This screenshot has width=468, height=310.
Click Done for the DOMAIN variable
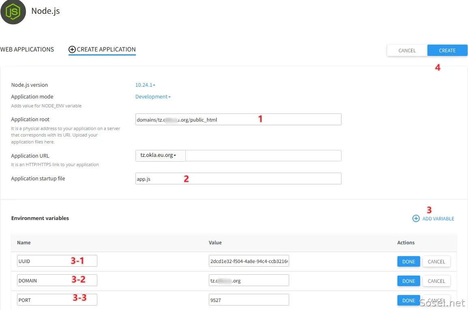pyautogui.click(x=409, y=281)
